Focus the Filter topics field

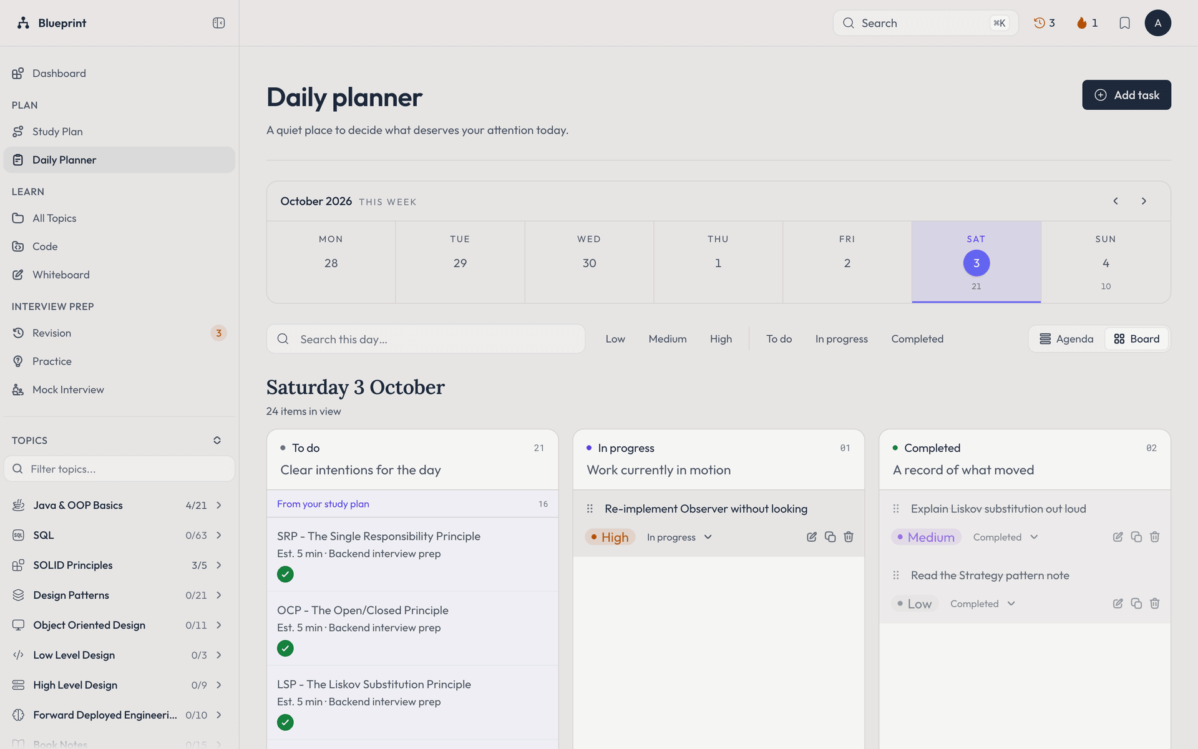[119, 469]
